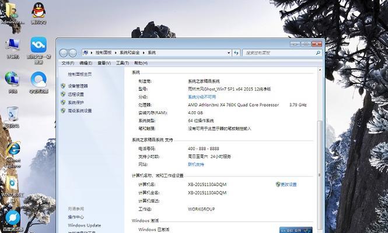Click the Back navigation arrow button

point(64,52)
